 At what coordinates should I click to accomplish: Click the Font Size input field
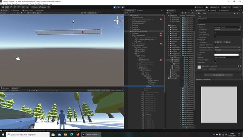pyautogui.click(x=227, y=32)
